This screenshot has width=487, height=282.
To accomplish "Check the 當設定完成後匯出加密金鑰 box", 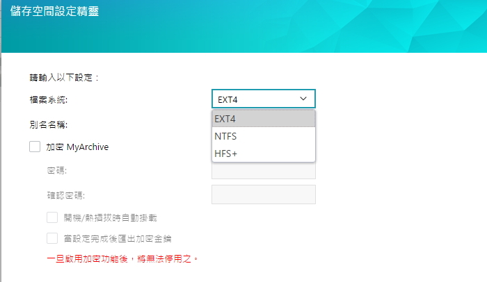I will tap(52, 238).
